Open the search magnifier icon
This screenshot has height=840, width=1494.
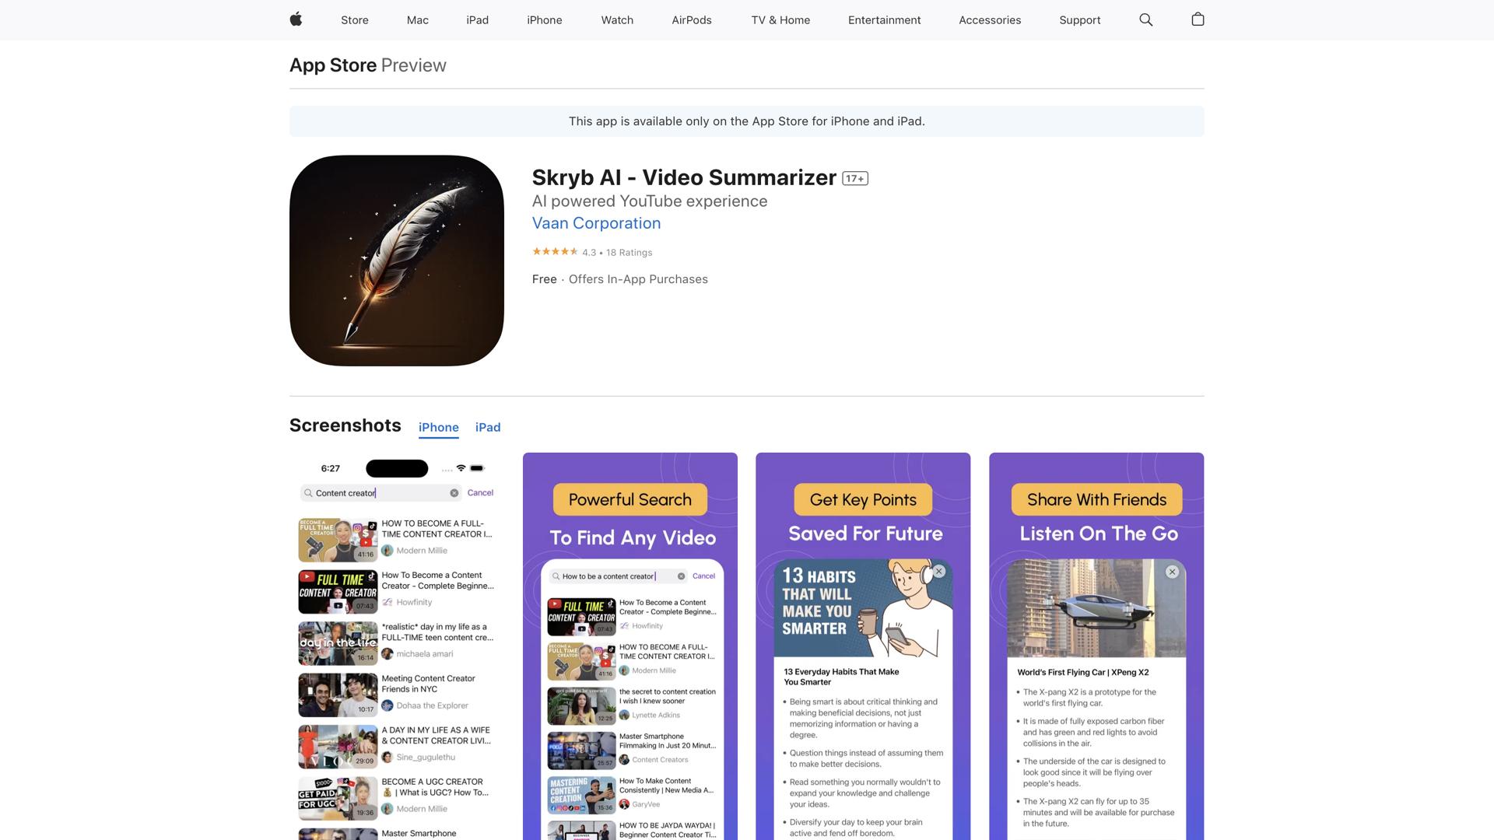pos(1145,19)
